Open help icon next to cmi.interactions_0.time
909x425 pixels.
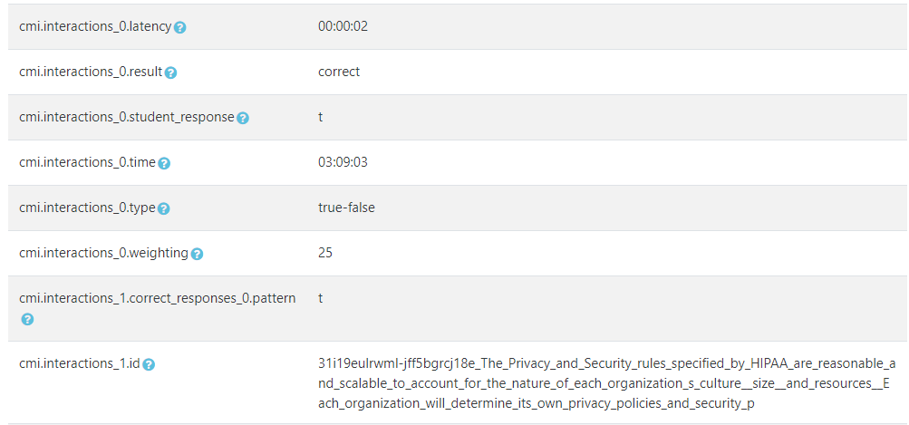pos(164,163)
